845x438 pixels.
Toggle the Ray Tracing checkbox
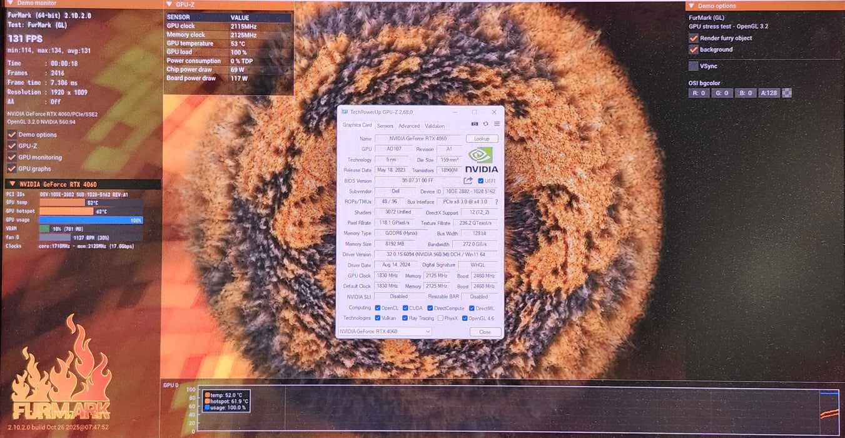coord(405,318)
